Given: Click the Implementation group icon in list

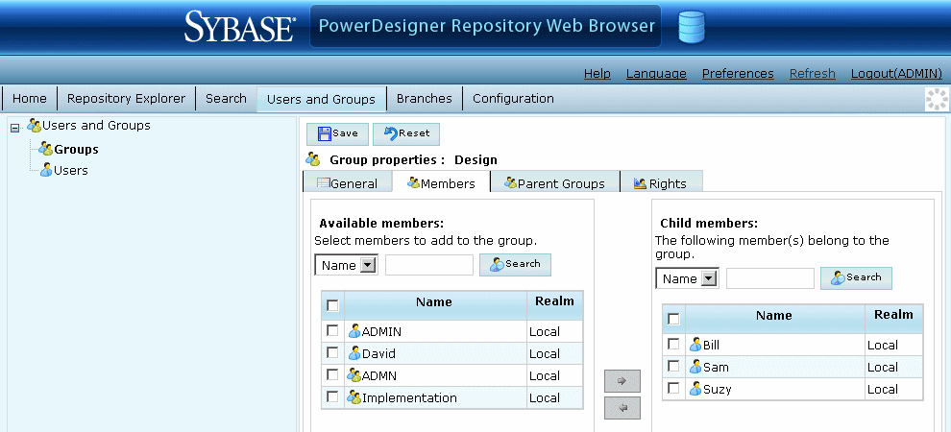Looking at the screenshot, I should tap(354, 397).
